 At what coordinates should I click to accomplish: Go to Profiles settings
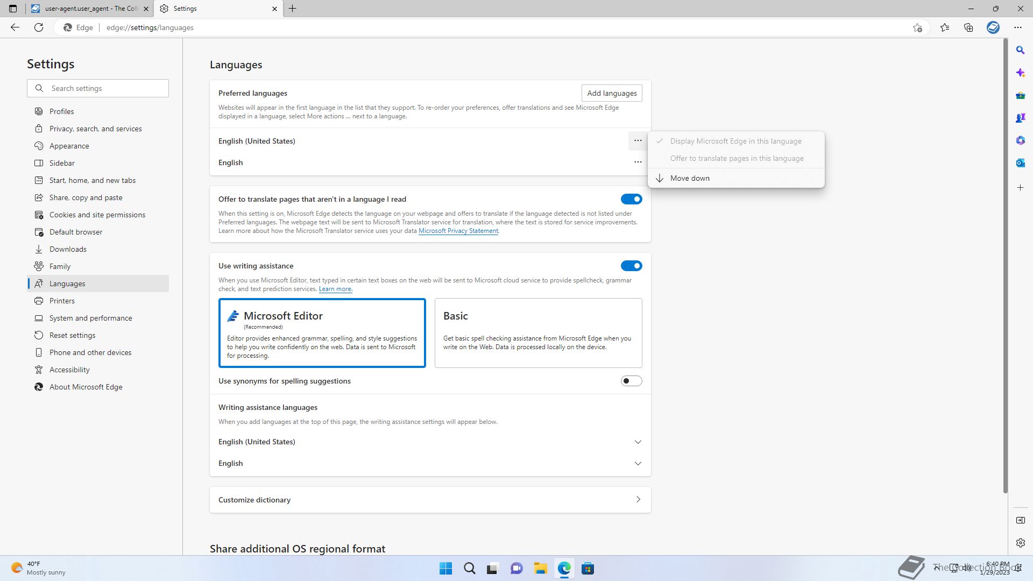(98, 111)
